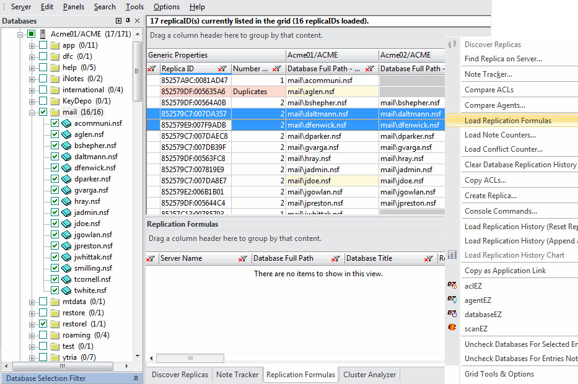Collapse the Database Selection Filter panel
578x384 pixels.
point(136,378)
